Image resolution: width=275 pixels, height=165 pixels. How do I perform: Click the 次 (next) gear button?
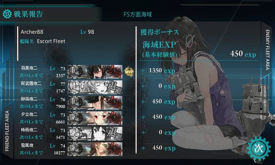[258, 148]
